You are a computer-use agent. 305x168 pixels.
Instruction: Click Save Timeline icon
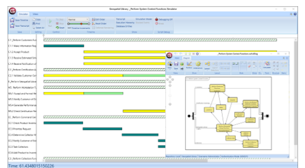[12, 20]
